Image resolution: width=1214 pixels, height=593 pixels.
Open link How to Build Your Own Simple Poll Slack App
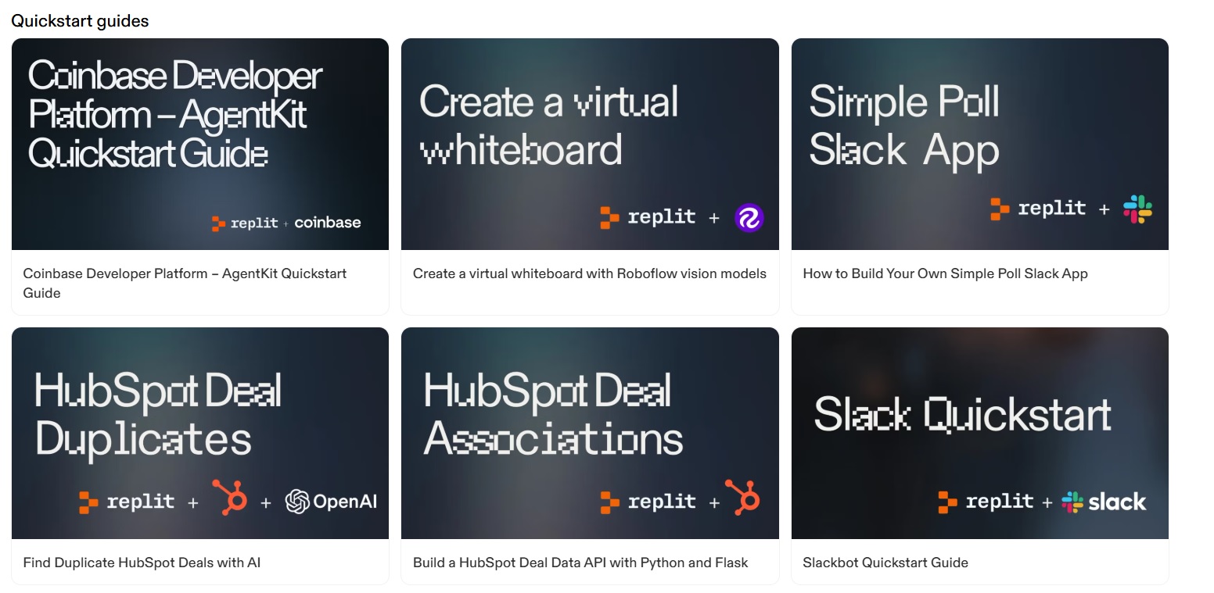pyautogui.click(x=945, y=273)
